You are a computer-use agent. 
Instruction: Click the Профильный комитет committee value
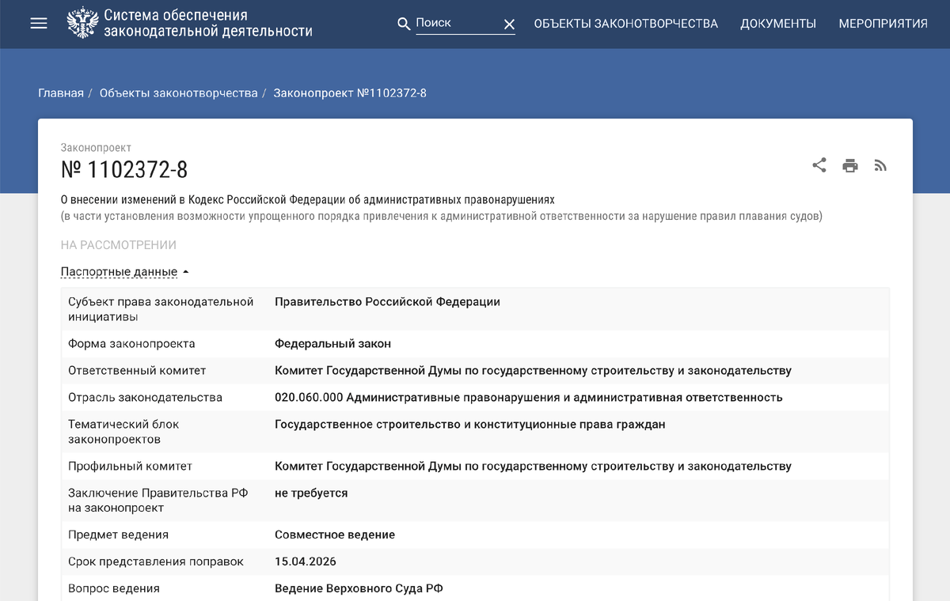coord(533,467)
